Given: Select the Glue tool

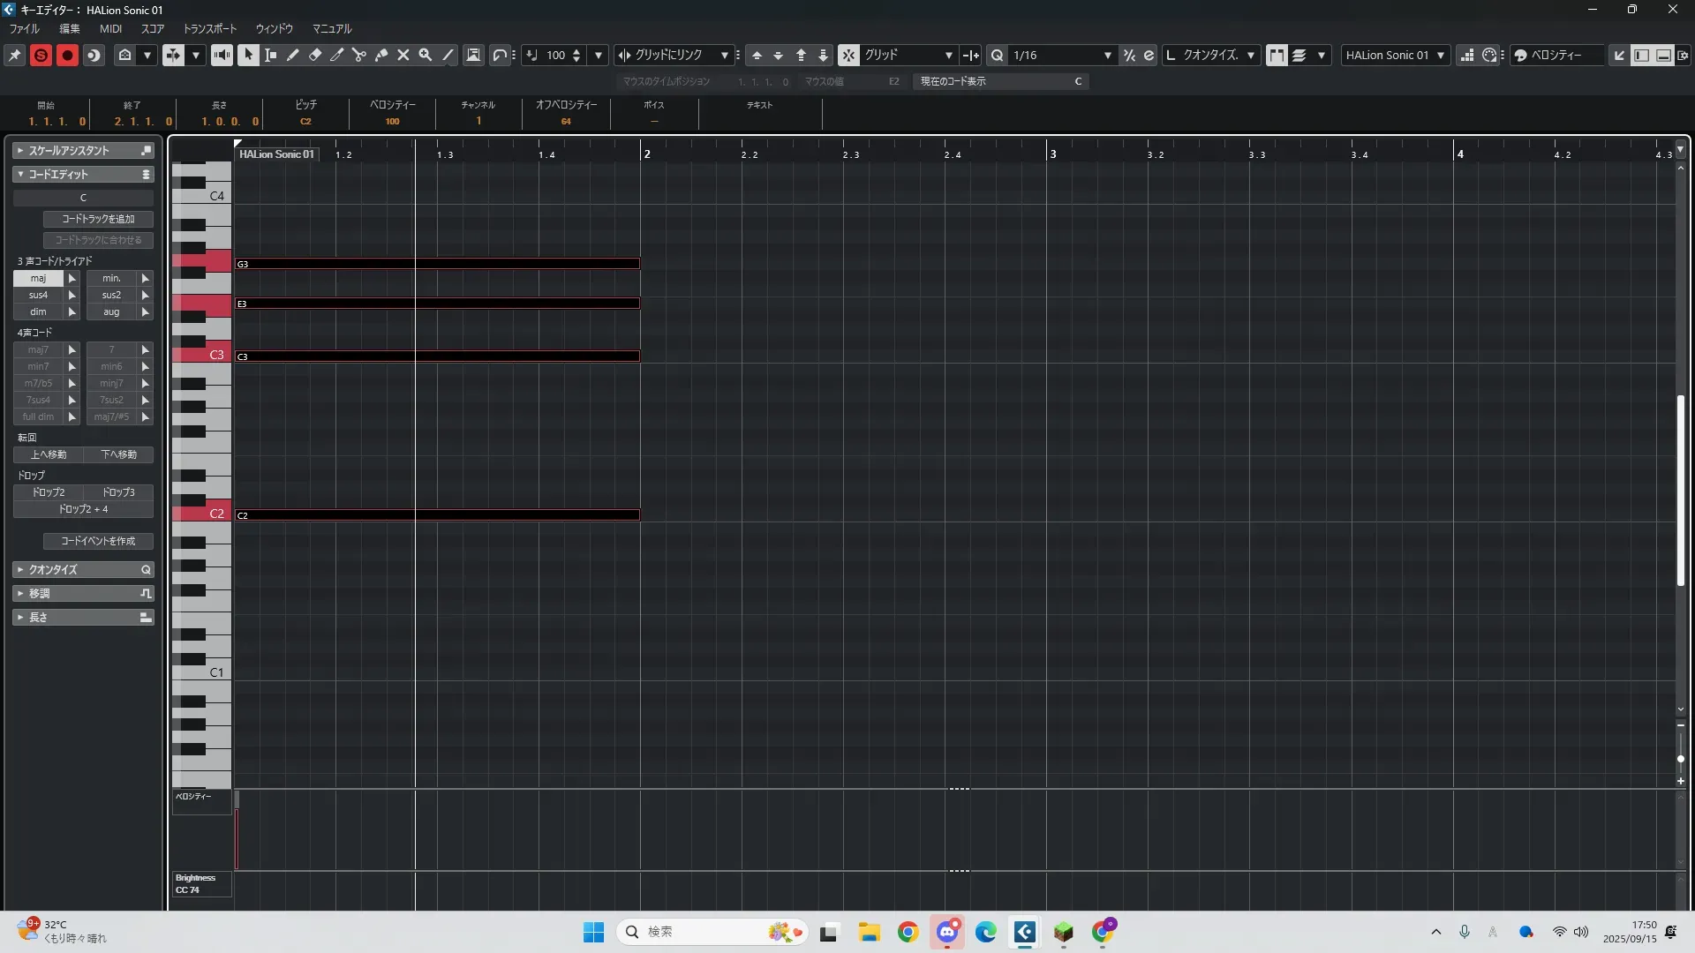Looking at the screenshot, I should pos(381,55).
